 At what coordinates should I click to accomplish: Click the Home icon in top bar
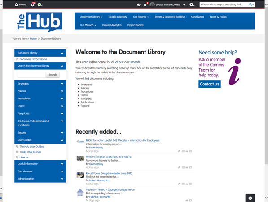tap(16, 4)
